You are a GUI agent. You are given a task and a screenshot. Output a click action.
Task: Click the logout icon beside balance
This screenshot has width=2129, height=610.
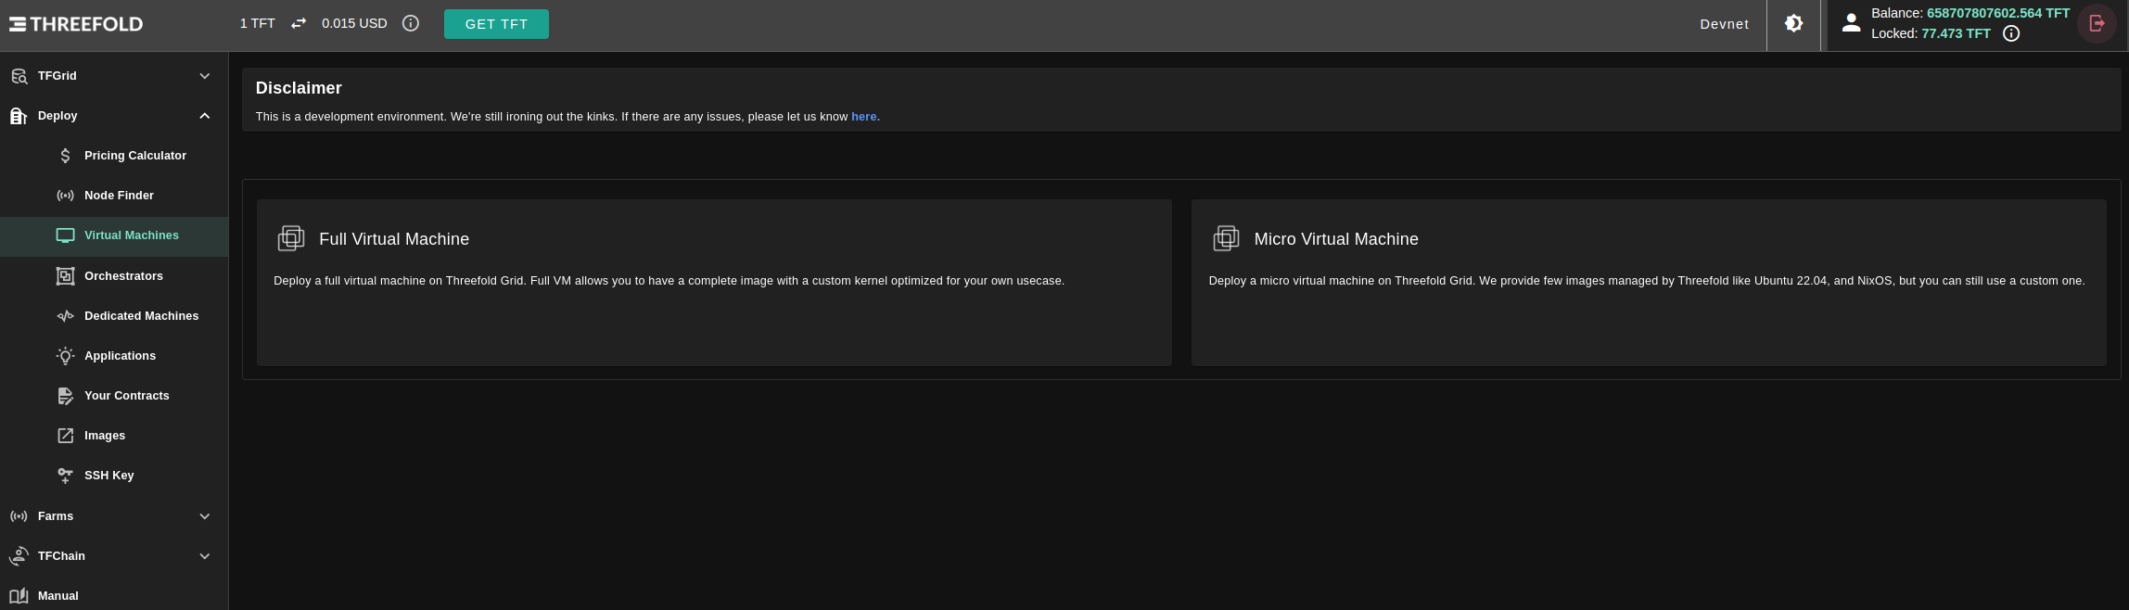coord(2097,24)
